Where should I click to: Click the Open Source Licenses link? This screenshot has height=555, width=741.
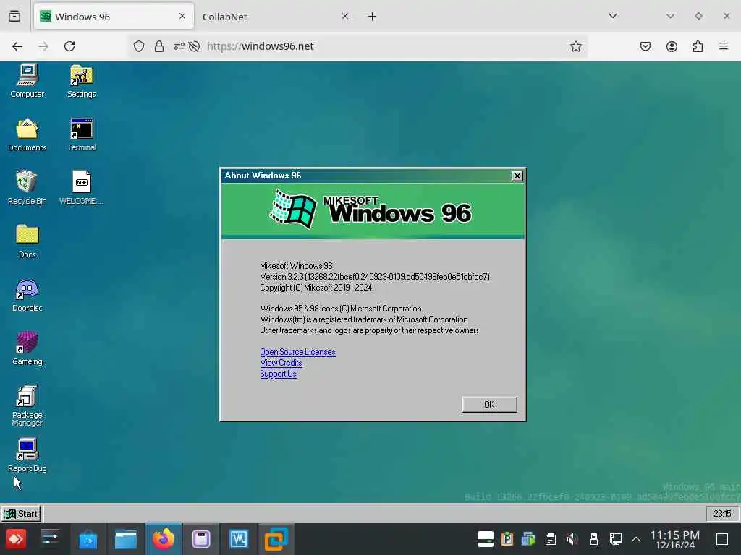(x=297, y=352)
